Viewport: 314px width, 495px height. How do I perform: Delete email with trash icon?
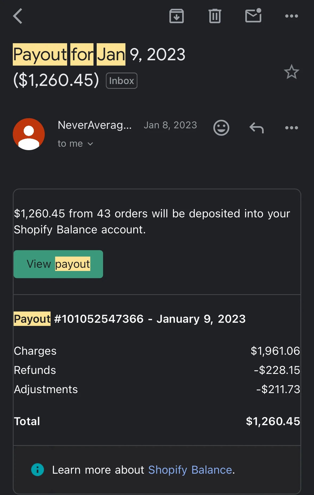pyautogui.click(x=215, y=16)
